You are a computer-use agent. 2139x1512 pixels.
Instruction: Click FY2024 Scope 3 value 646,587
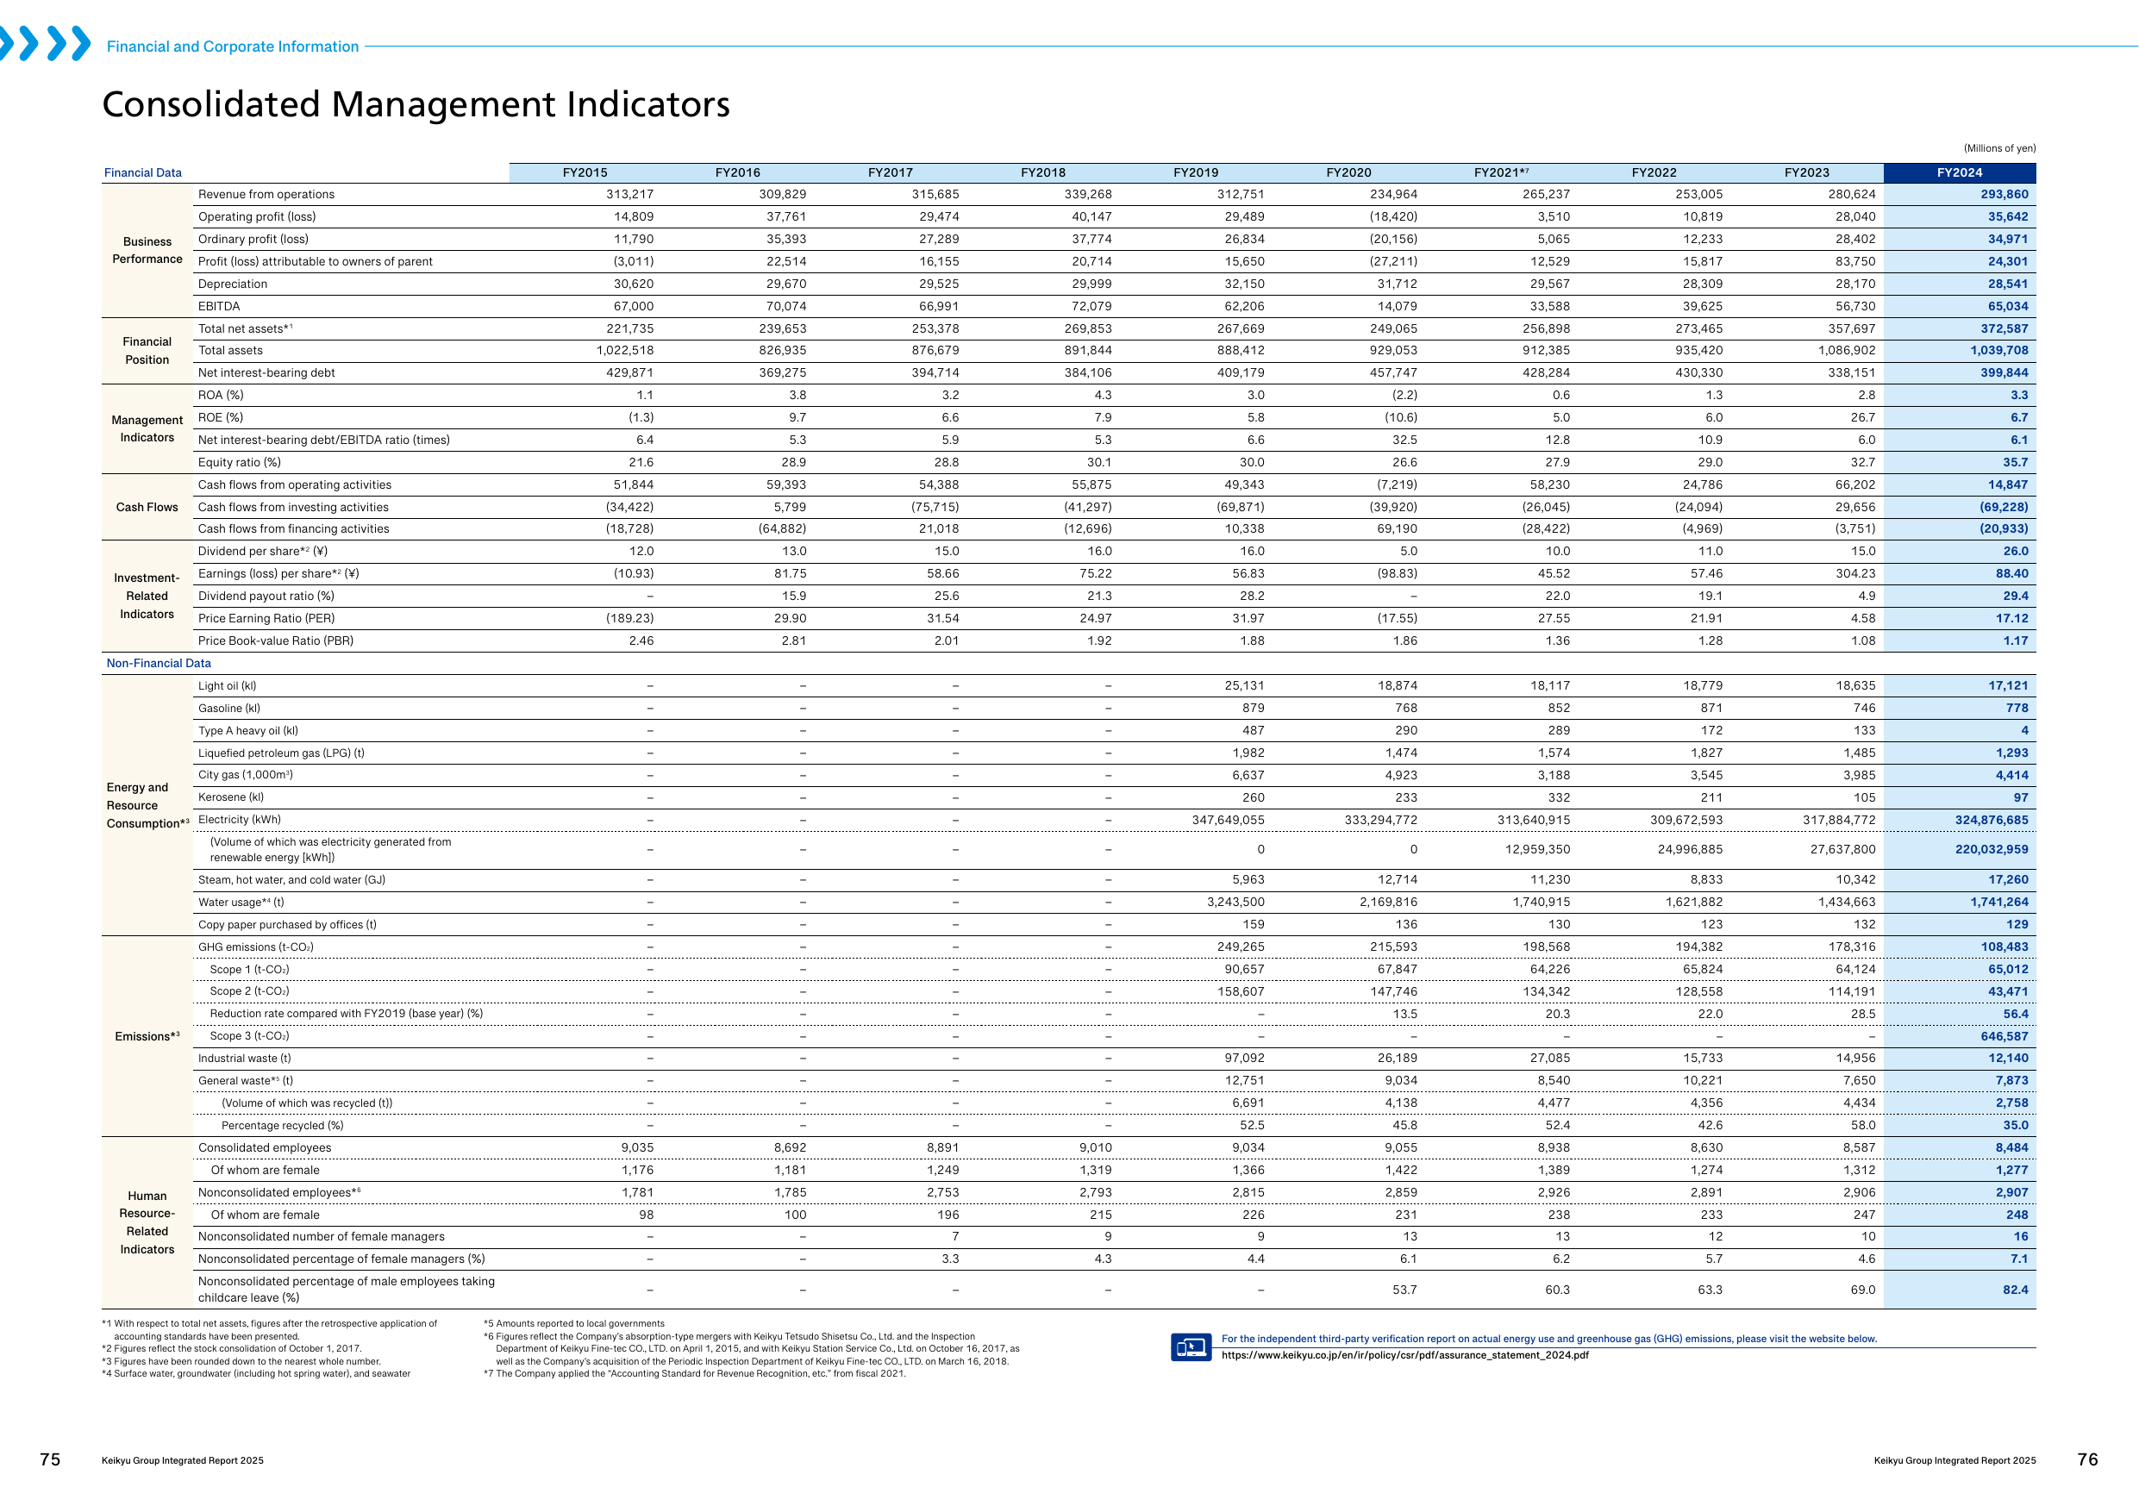(x=2004, y=1036)
